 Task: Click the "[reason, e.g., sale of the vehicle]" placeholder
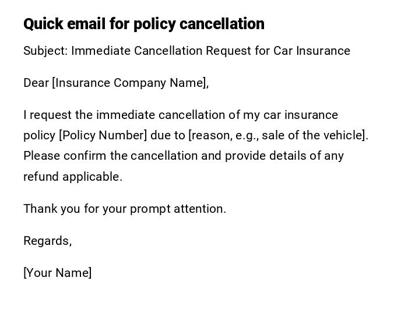pyautogui.click(x=277, y=135)
